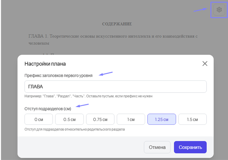228x160 pixels.
Task: Set indent to 0.75 см
Action: [100, 119]
